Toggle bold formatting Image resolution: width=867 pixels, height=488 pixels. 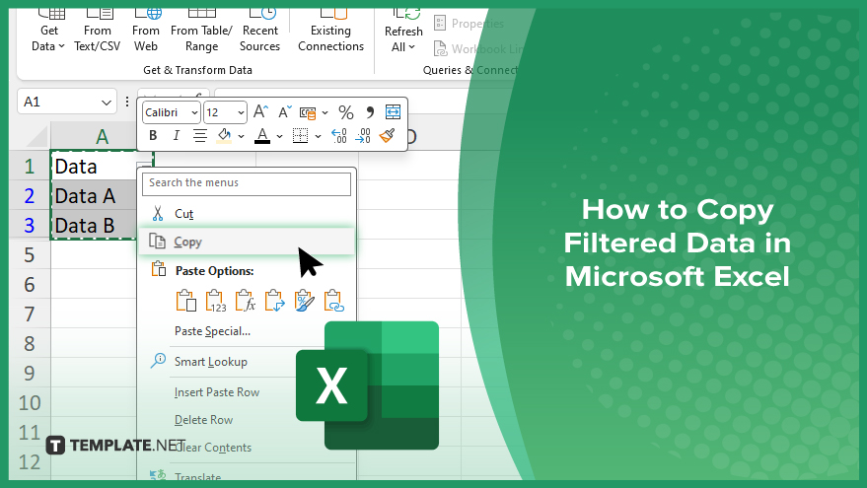(153, 135)
